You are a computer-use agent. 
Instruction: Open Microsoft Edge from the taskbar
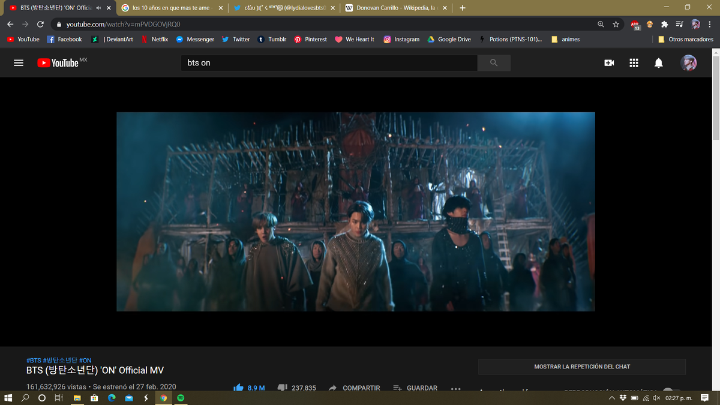pyautogui.click(x=112, y=398)
